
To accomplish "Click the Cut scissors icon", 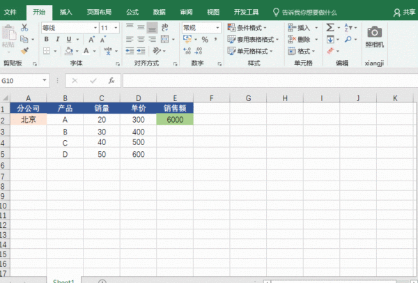I will [24, 27].
